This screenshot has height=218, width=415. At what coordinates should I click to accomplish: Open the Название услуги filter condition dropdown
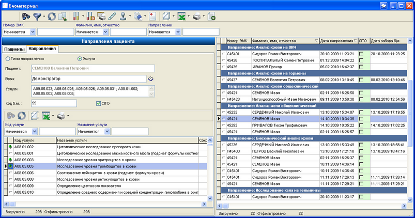107,132
